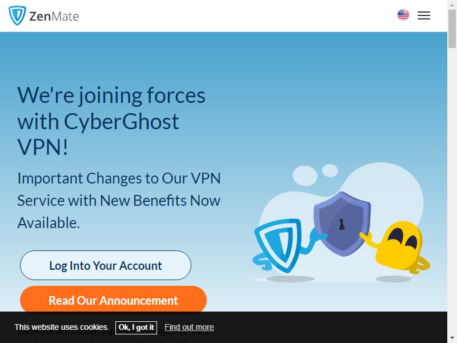Accept cookies with Ok, I got it
The image size is (457, 343).
136,328
